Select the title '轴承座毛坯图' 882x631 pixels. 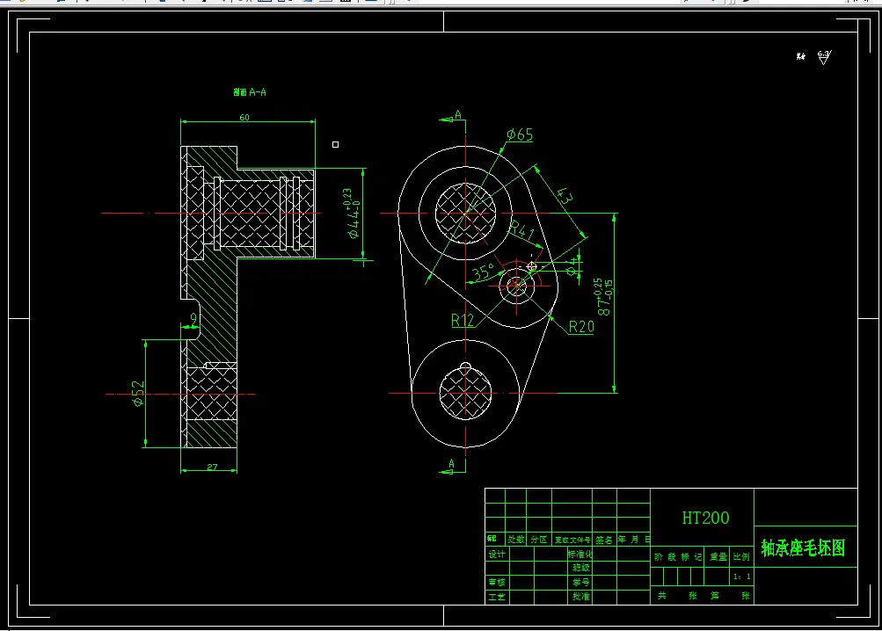click(803, 548)
